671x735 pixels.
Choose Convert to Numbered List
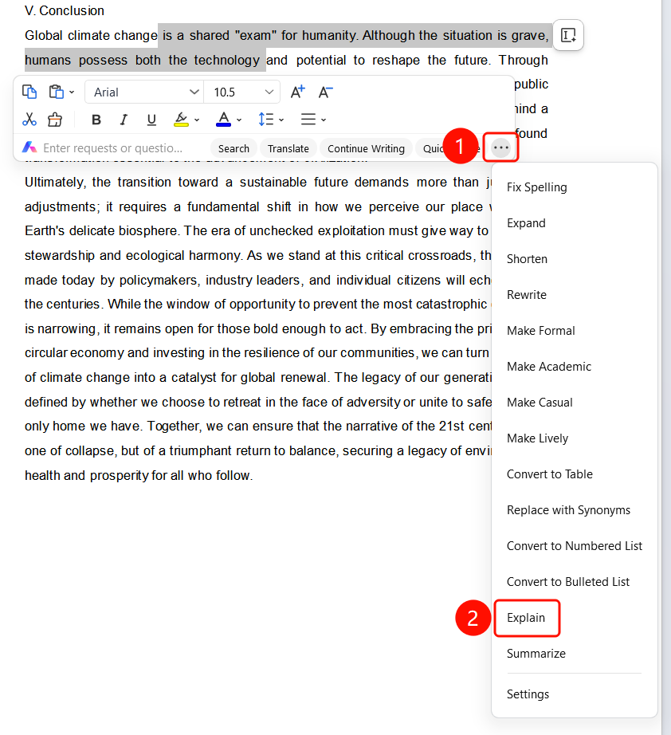[x=575, y=545]
